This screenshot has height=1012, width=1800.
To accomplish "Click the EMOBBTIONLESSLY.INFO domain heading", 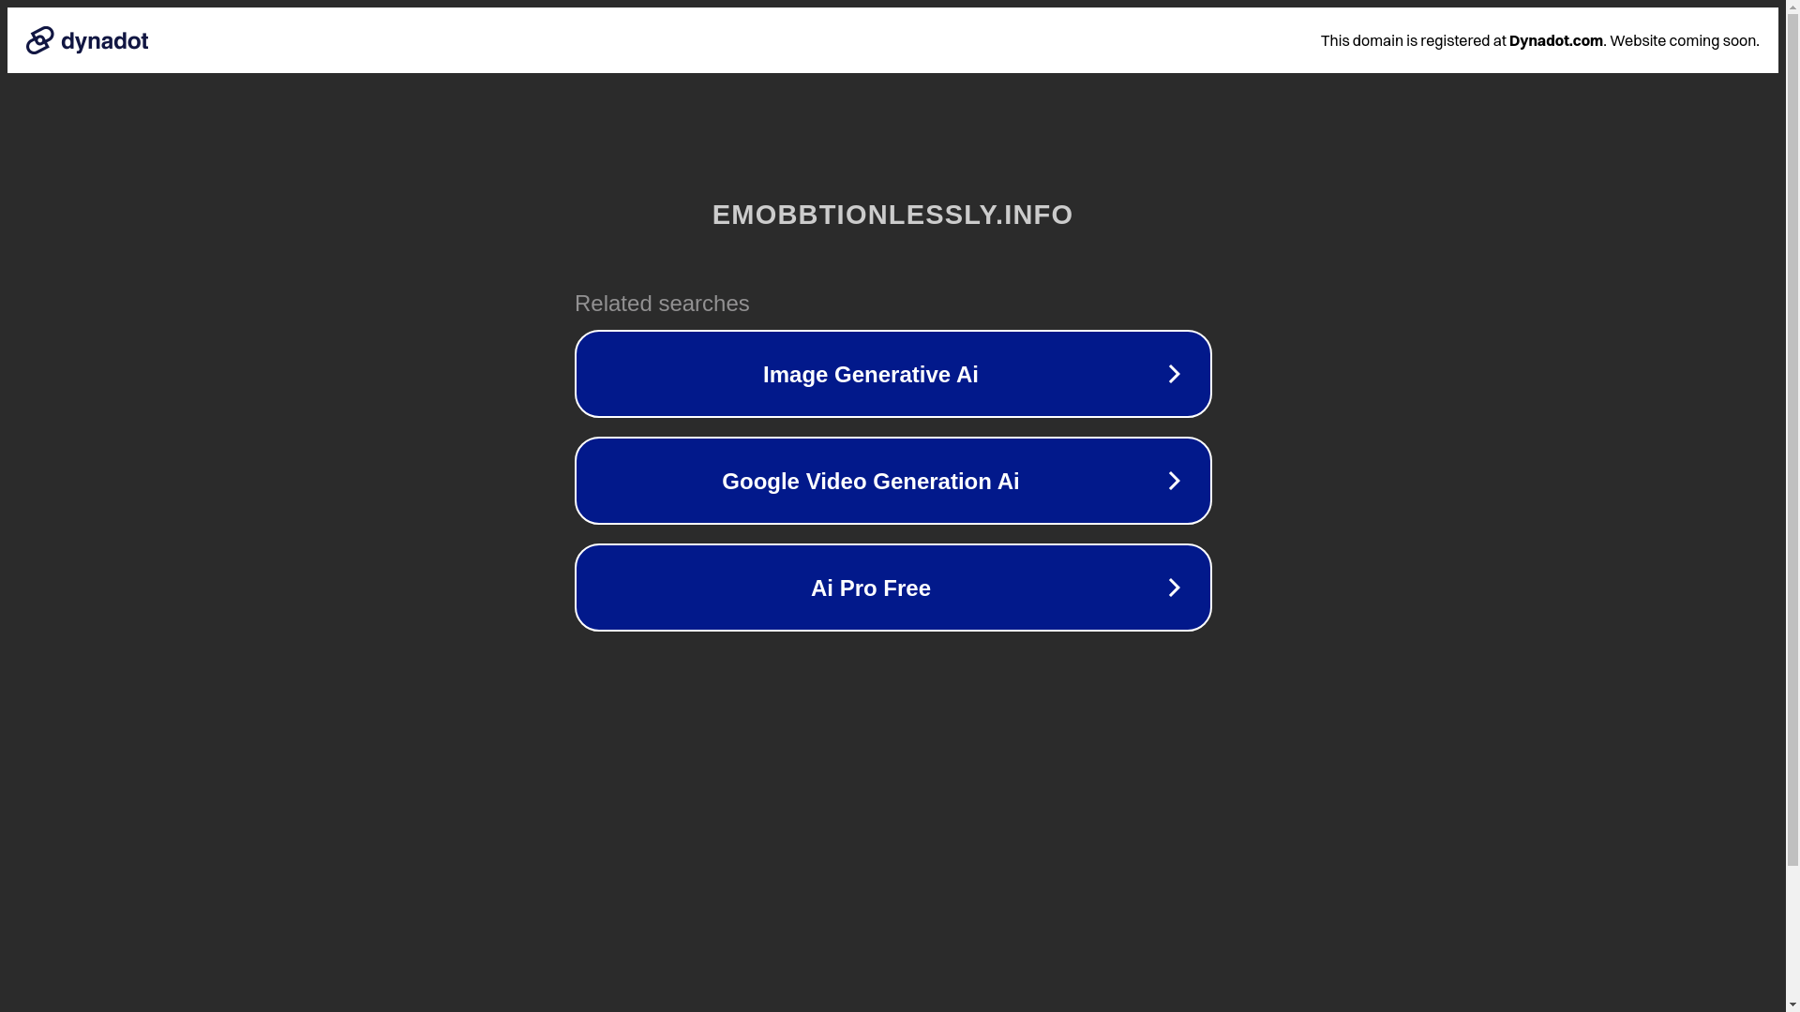I will [x=892, y=215].
